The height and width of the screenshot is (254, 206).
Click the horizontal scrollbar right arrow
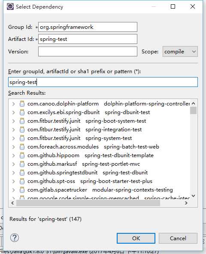(x=186, y=203)
